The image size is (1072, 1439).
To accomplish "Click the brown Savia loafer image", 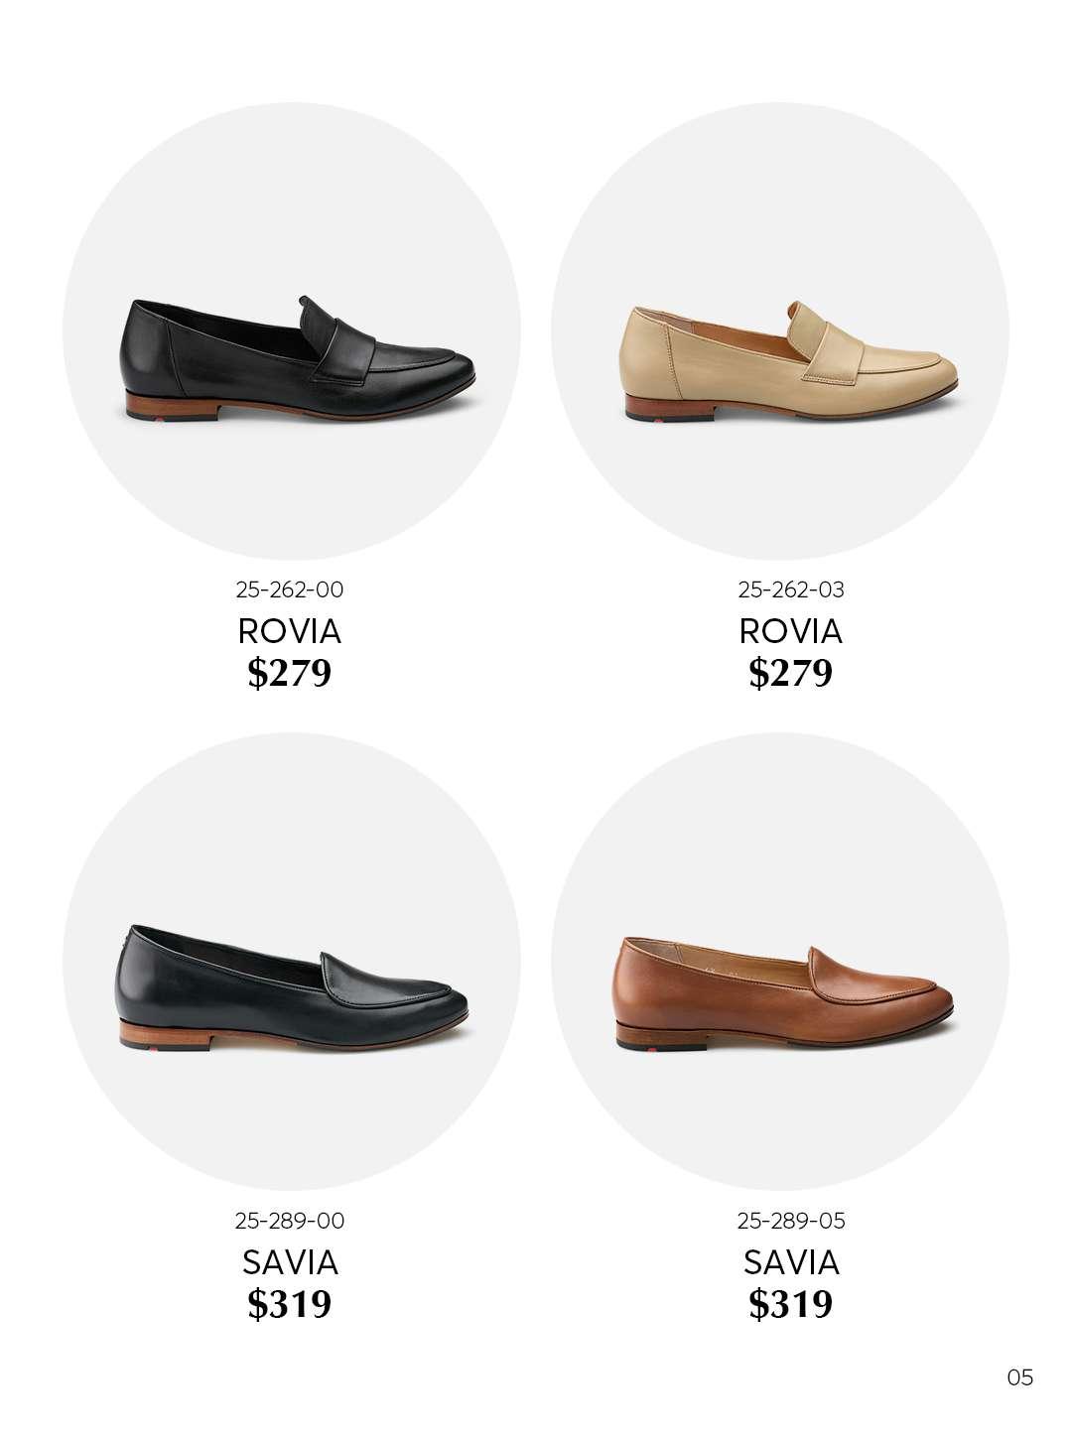I will (x=784, y=993).
